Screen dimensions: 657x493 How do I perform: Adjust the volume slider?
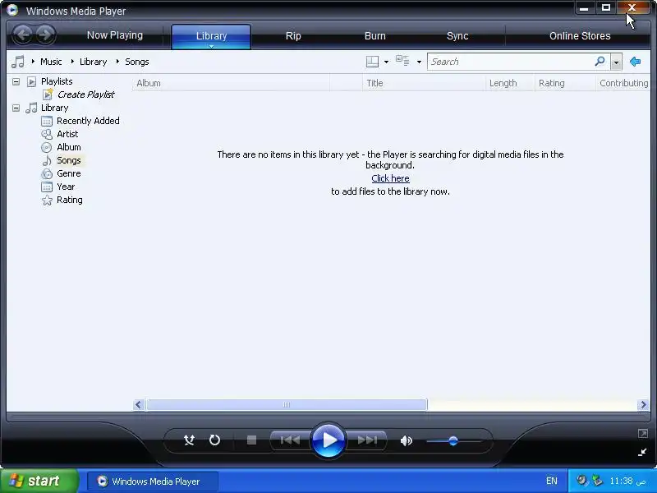[x=453, y=441]
